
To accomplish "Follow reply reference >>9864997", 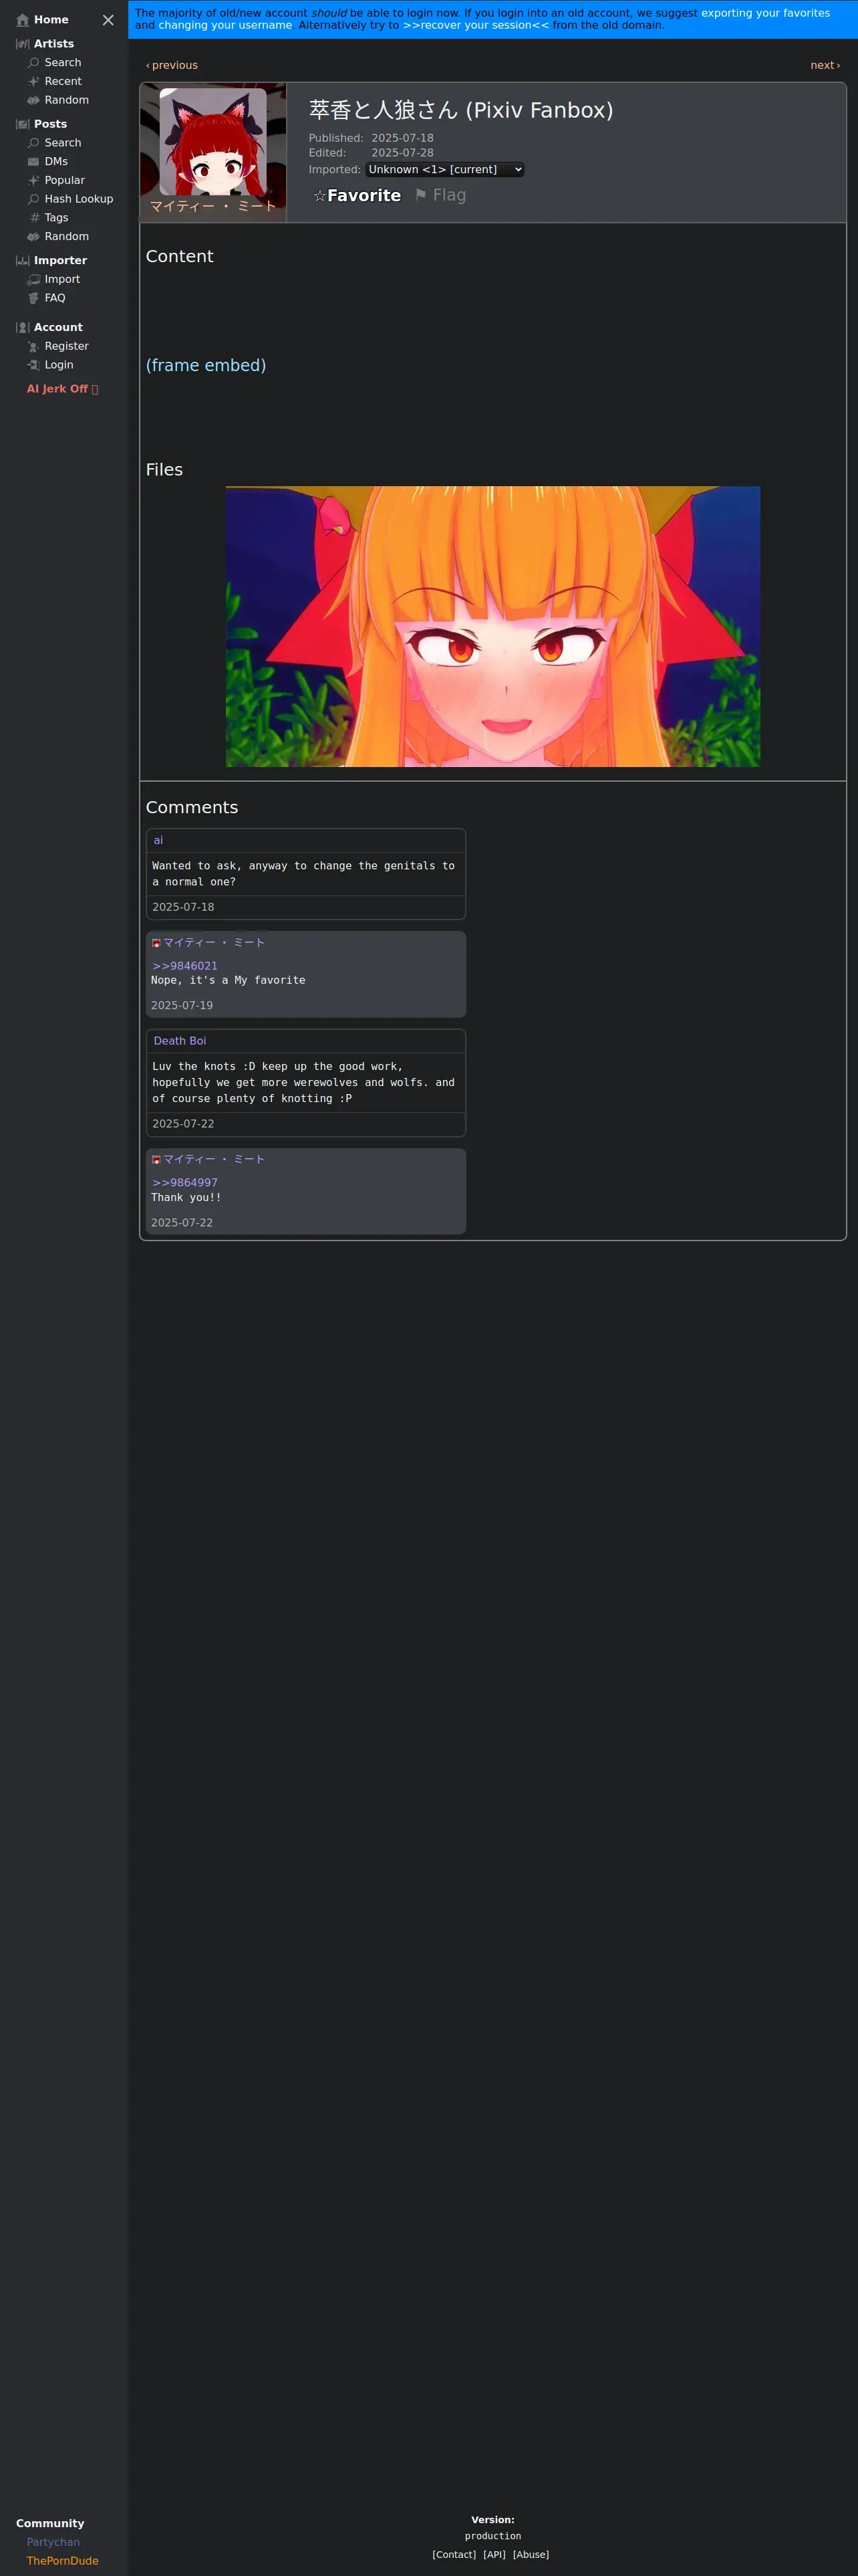I will [185, 1183].
